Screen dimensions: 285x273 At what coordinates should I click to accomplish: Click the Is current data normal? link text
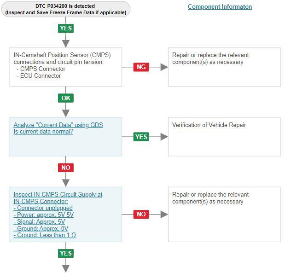pos(43,132)
